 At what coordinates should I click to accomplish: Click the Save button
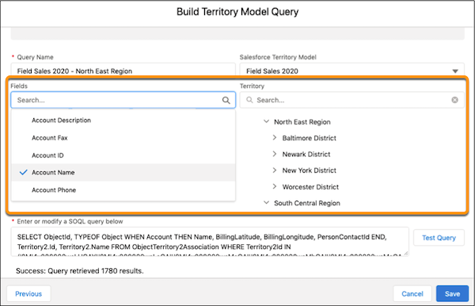(452, 293)
